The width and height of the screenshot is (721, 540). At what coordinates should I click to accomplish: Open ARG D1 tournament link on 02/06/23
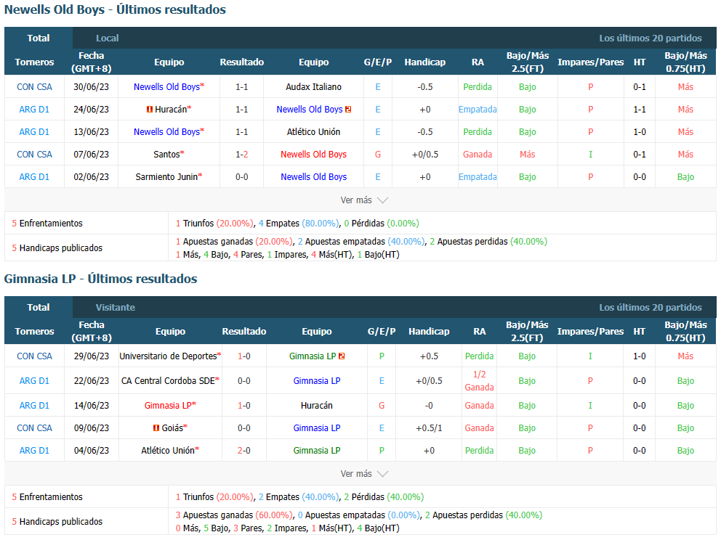[x=34, y=177]
